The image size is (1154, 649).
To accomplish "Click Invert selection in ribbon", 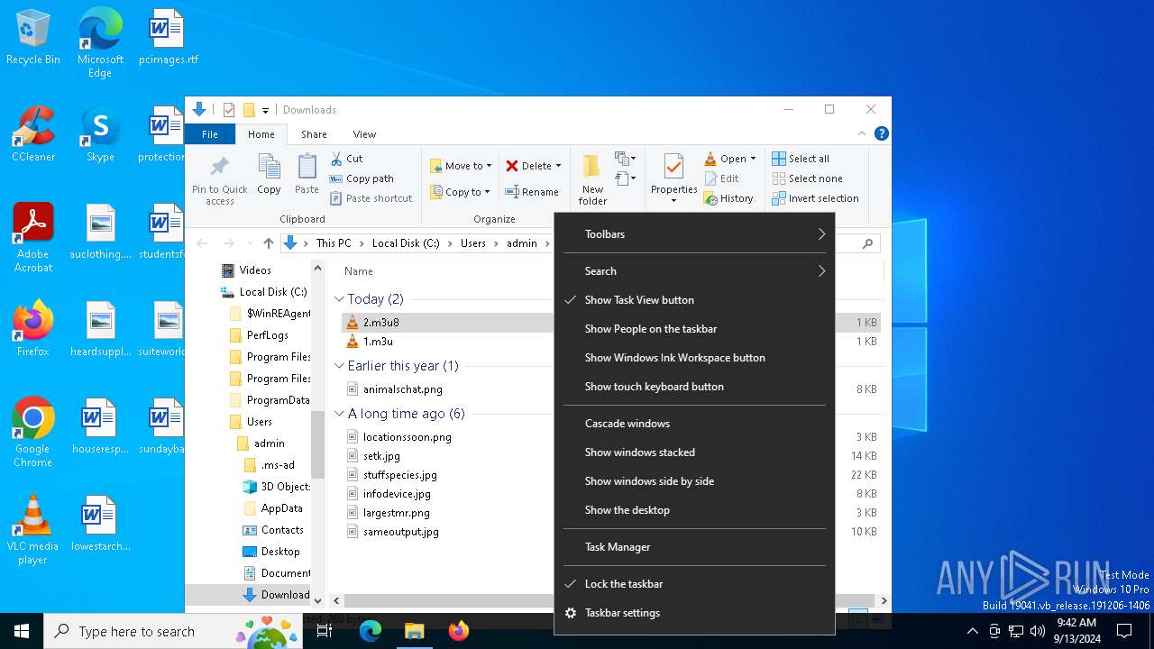I will point(815,198).
